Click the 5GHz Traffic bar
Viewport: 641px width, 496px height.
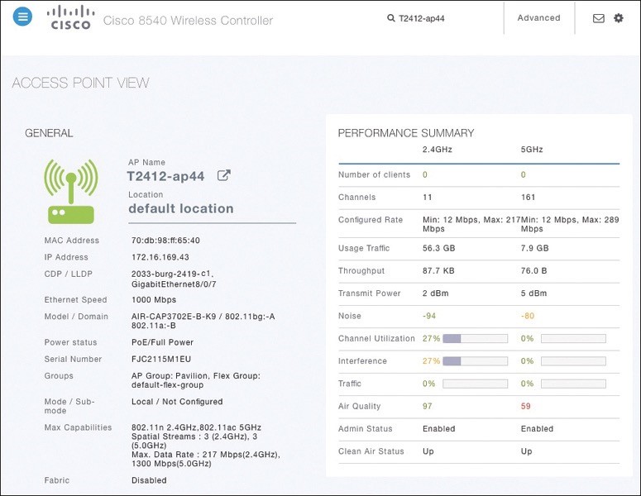[x=573, y=384]
